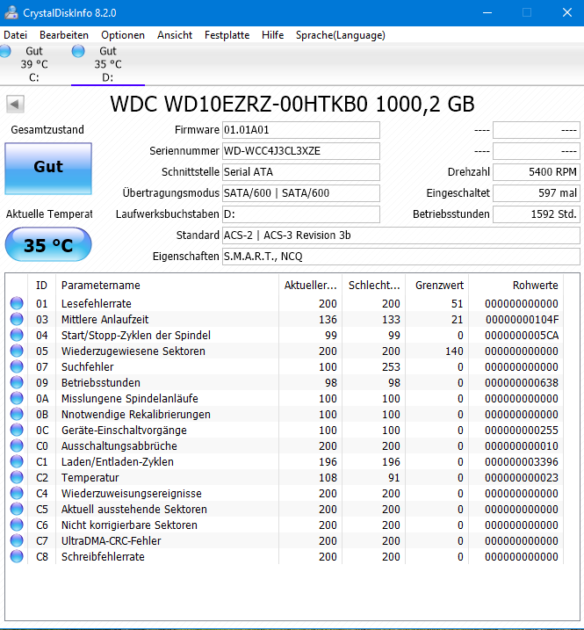
Task: Click the status orb for Wiederzuweisungsereignisse
Action: [17, 493]
